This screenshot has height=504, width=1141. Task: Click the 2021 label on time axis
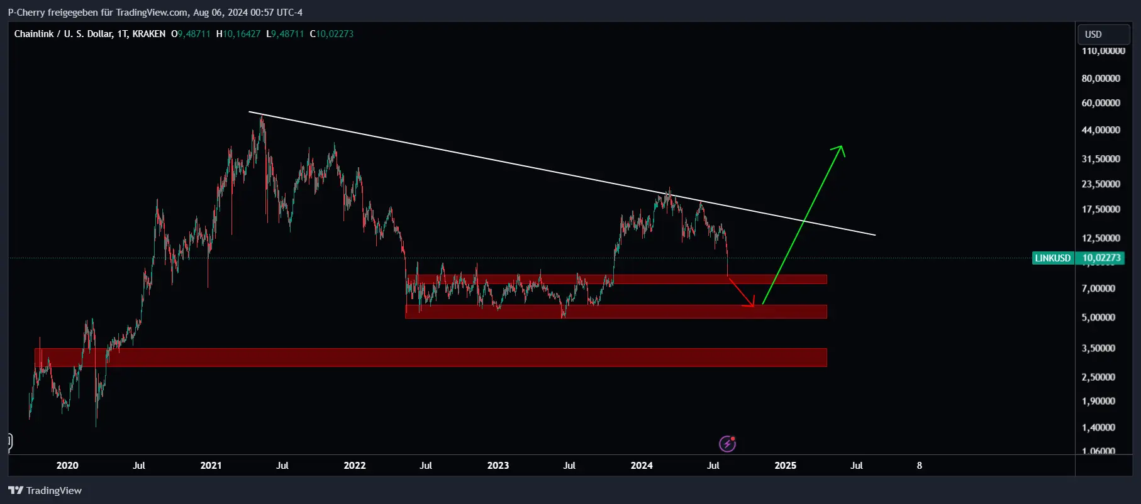tap(211, 466)
